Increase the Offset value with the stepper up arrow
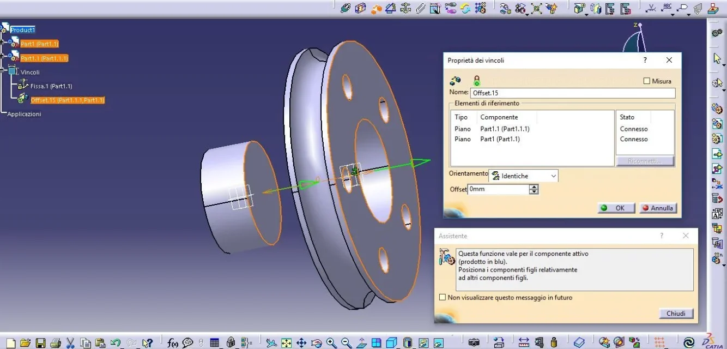The width and height of the screenshot is (727, 349). point(534,187)
